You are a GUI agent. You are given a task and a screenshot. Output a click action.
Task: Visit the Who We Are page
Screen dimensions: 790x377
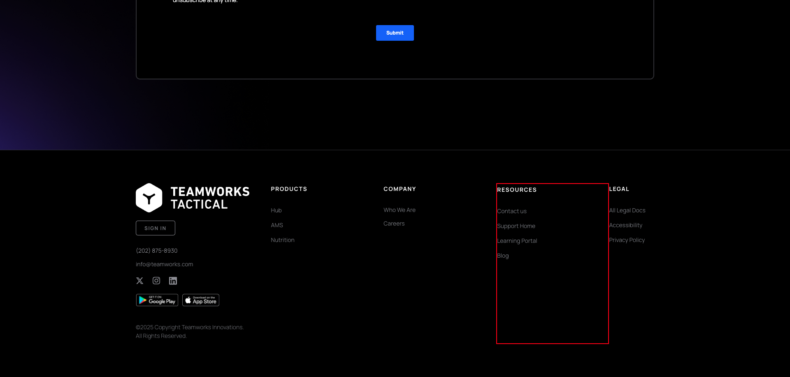[x=399, y=210]
